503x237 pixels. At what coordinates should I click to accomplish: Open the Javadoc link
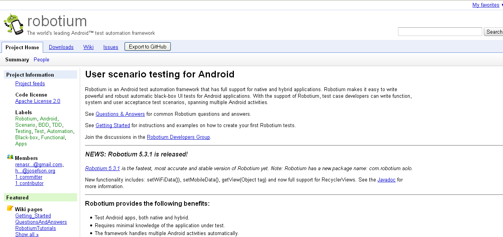click(387, 180)
